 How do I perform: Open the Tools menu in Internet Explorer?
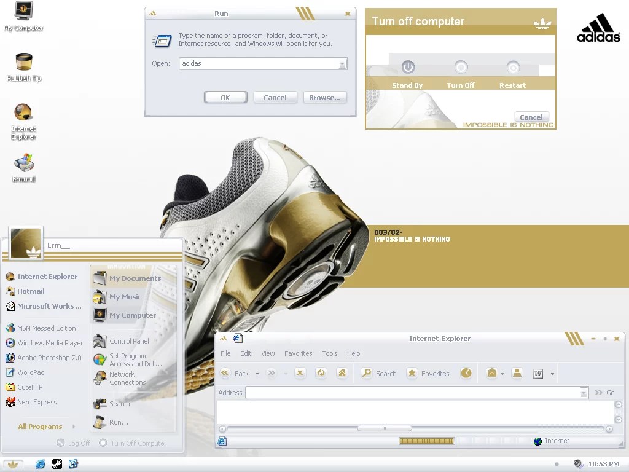329,353
